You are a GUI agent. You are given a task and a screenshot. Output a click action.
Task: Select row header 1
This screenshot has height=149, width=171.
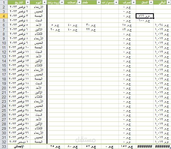(4, 2)
